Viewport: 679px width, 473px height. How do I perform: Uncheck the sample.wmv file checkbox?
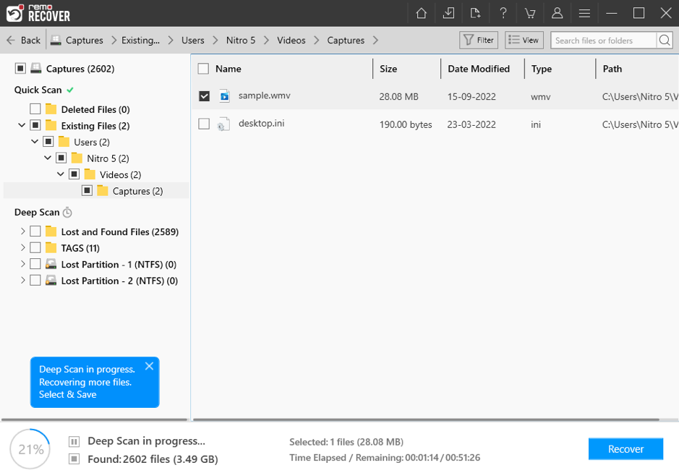[x=204, y=96]
